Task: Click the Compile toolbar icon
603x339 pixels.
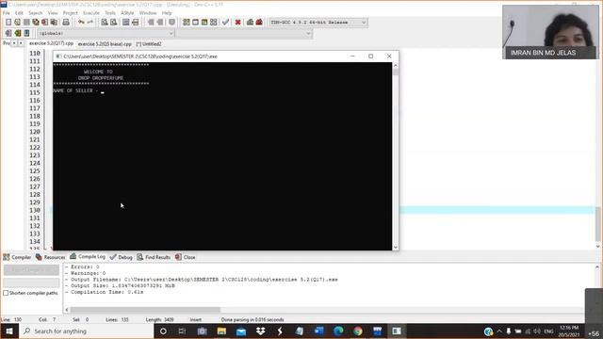Action: click(187, 23)
